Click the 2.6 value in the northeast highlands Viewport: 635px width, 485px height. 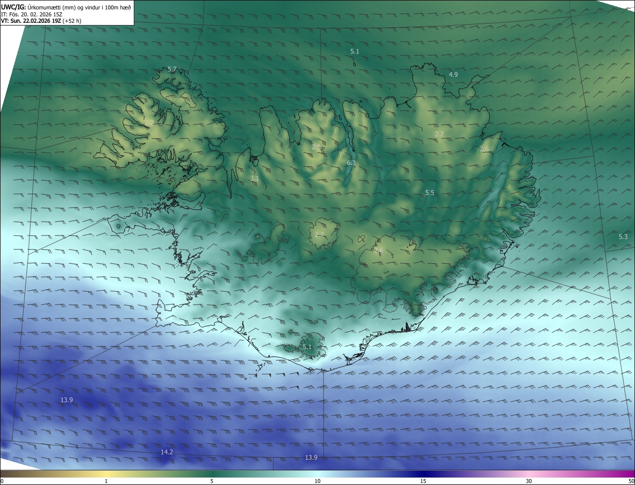[485, 149]
